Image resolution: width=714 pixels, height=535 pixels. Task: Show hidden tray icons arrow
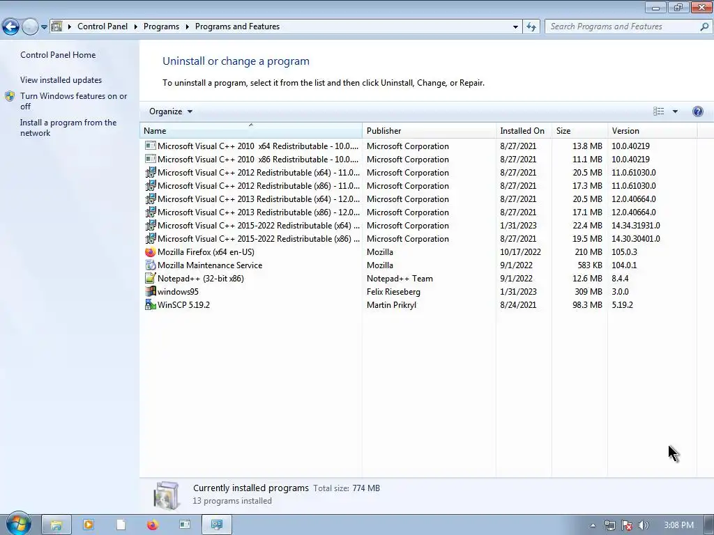click(593, 525)
